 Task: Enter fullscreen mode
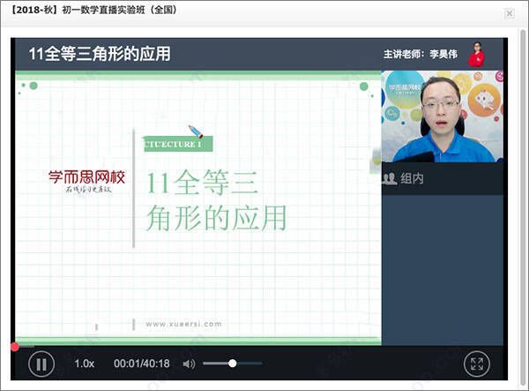click(476, 364)
